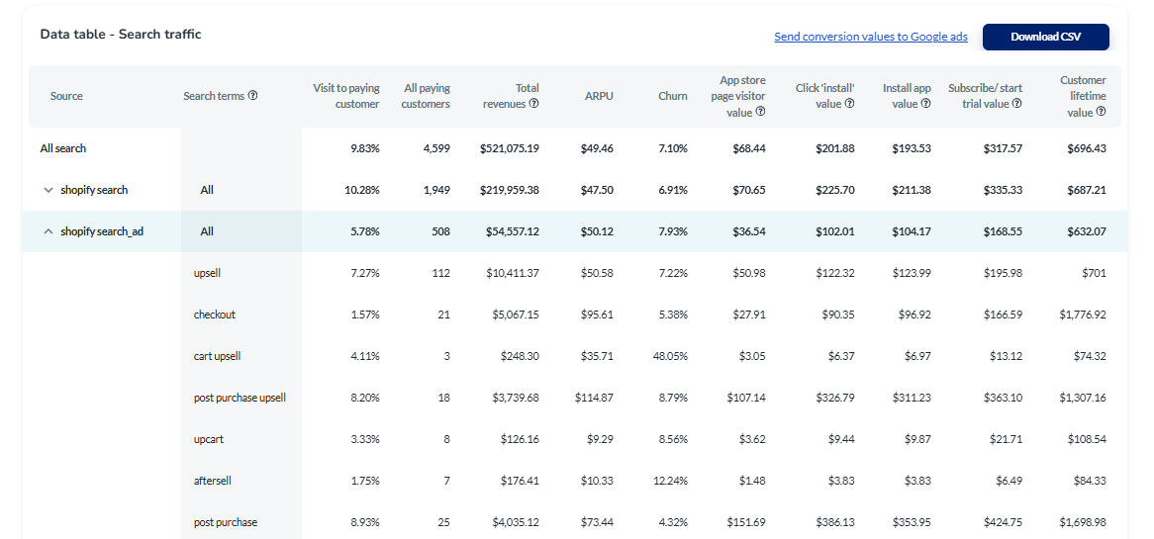The image size is (1154, 539).
Task: Show the Click 'install' value help icon
Action: coord(850,104)
